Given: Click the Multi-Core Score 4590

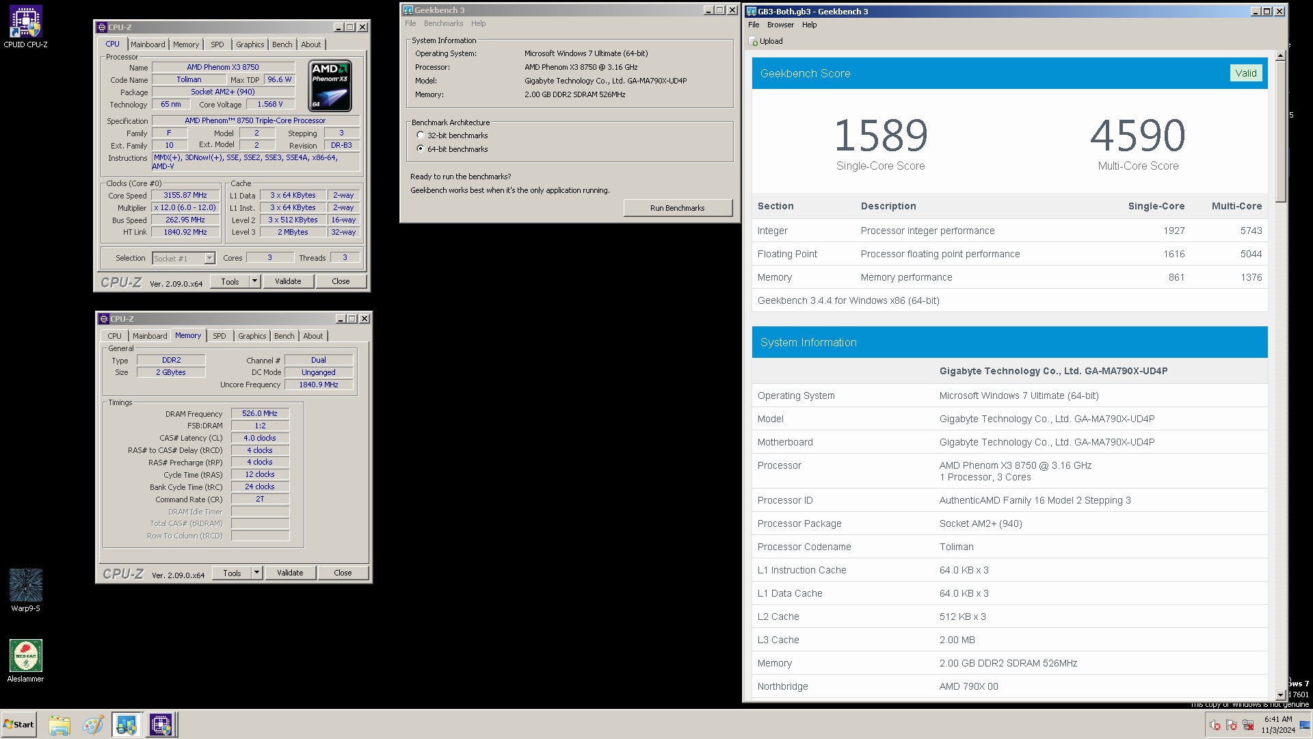Looking at the screenshot, I should pyautogui.click(x=1138, y=135).
